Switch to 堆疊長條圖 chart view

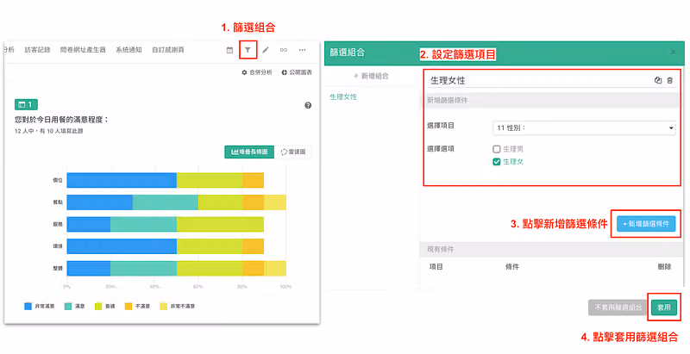249,152
